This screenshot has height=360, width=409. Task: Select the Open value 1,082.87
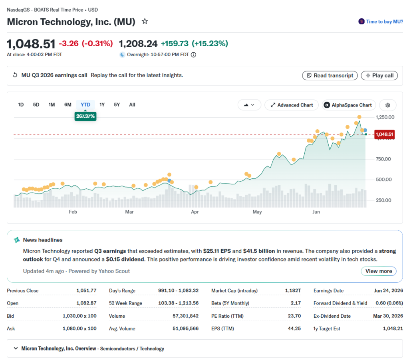[x=86, y=303]
